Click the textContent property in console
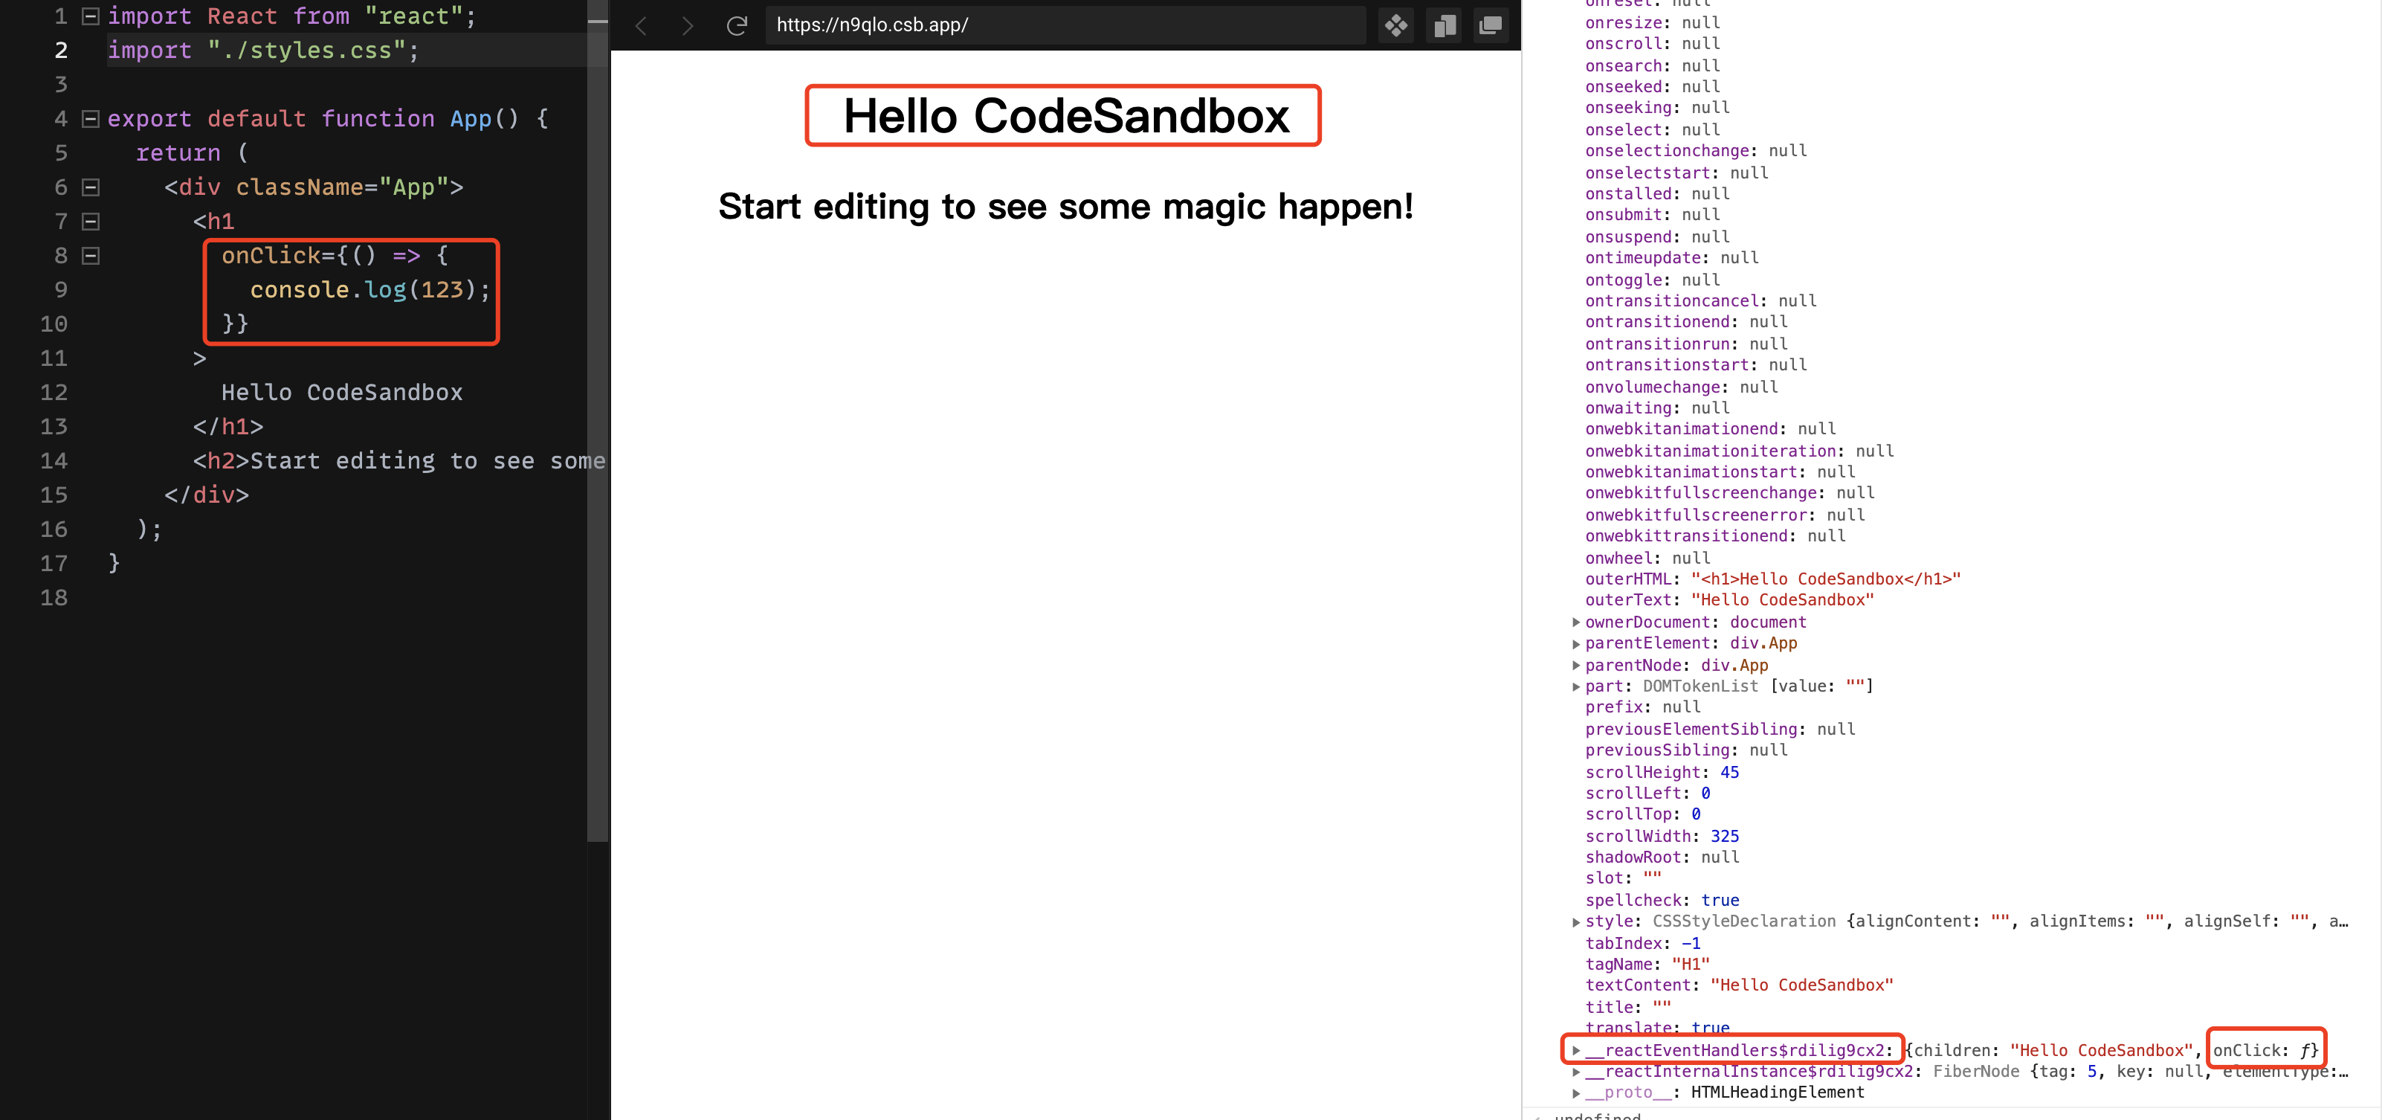Viewport: 2382px width, 1120px height. [1738, 986]
